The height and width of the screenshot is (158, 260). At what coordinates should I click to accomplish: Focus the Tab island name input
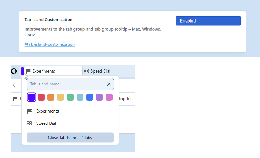(x=66, y=84)
